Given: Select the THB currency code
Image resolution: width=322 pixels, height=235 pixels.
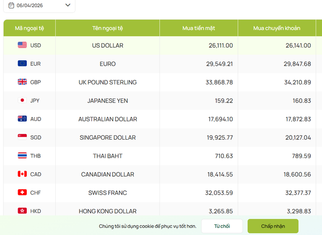Looking at the screenshot, I should tap(35, 156).
